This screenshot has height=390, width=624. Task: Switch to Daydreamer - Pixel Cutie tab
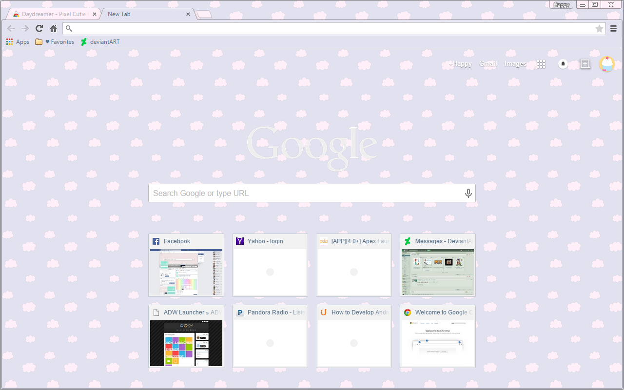[x=51, y=14]
